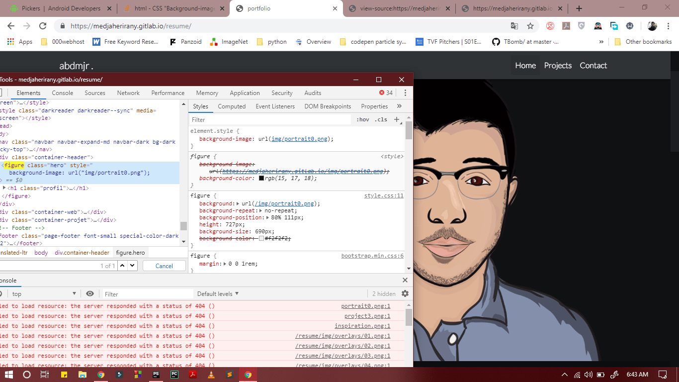Open the Windows notification center
The image size is (679, 382).
tap(663, 375)
